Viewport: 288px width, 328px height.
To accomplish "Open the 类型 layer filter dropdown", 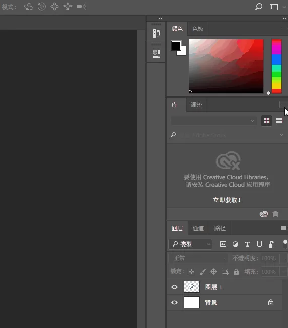I will click(x=190, y=244).
